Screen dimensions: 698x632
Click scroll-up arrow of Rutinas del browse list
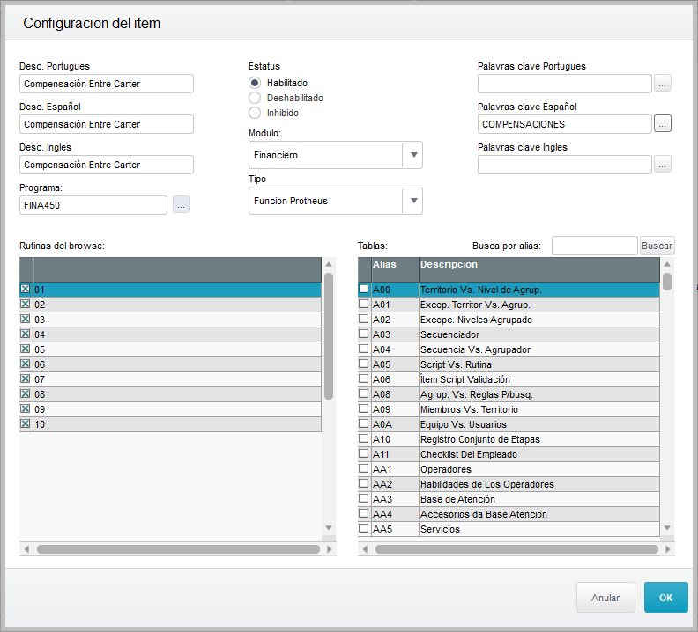coord(329,264)
